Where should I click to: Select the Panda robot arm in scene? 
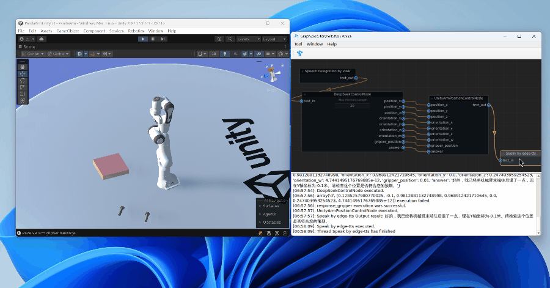[162, 142]
